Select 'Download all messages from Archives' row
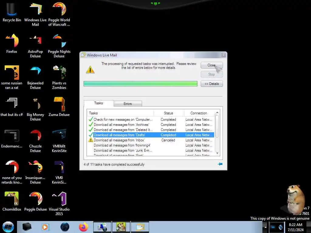 [151, 125]
